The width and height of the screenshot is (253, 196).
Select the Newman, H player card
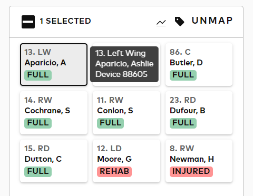199,161
